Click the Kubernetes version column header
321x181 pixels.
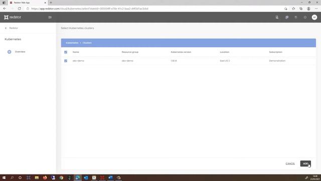pyautogui.click(x=181, y=52)
